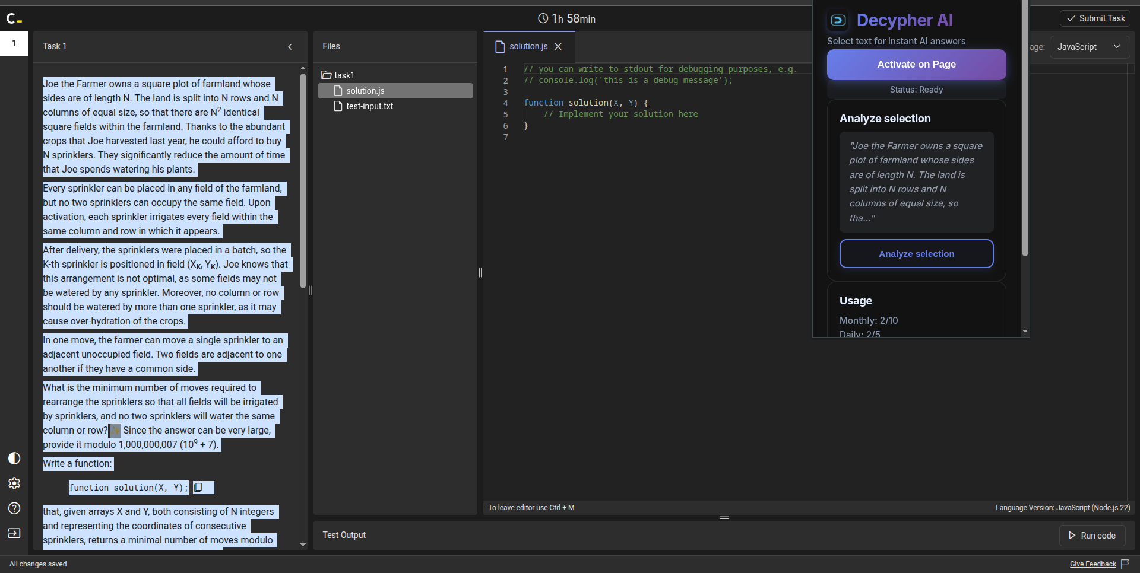Image resolution: width=1140 pixels, height=573 pixels.
Task: Click the Codility logo icon
Action: pos(14,19)
